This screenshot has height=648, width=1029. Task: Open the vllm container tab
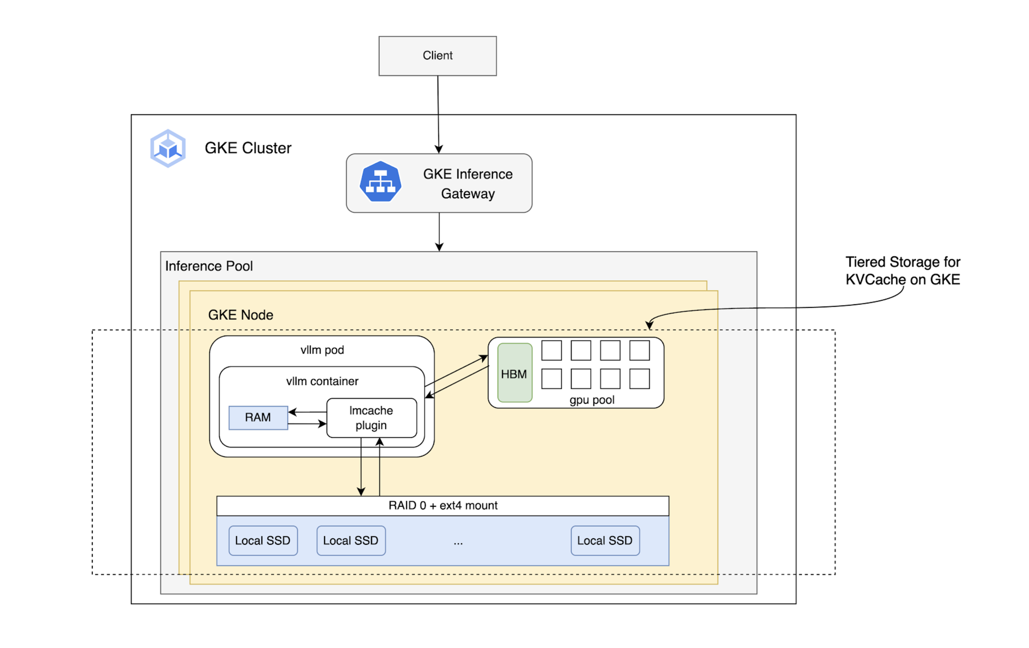(322, 381)
